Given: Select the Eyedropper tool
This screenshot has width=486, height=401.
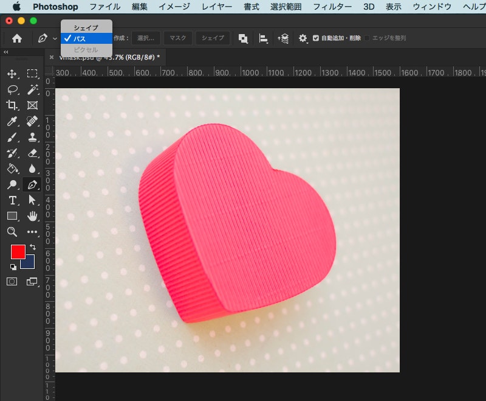Looking at the screenshot, I should click(12, 121).
